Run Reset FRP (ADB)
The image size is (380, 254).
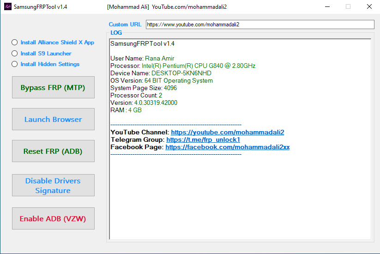(x=53, y=151)
